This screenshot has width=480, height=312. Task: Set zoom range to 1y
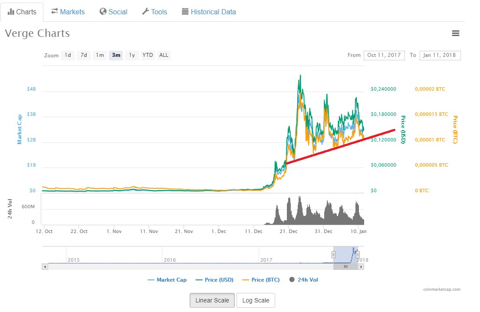(x=132, y=55)
